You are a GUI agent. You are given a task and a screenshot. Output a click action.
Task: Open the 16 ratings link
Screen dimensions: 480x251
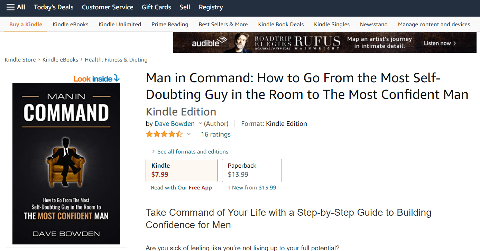click(x=215, y=134)
